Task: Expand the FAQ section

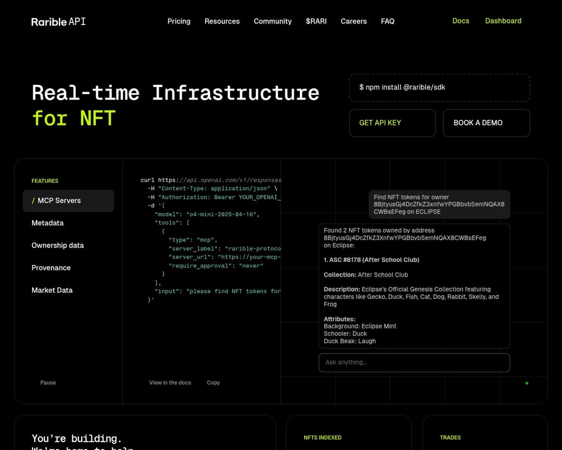Action: click(x=388, y=21)
